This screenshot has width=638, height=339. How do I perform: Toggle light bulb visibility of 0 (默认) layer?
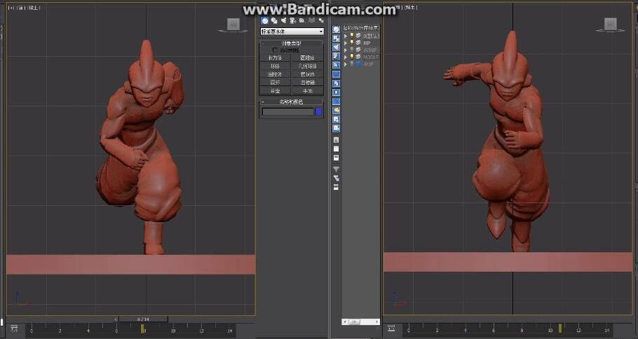tap(352, 36)
